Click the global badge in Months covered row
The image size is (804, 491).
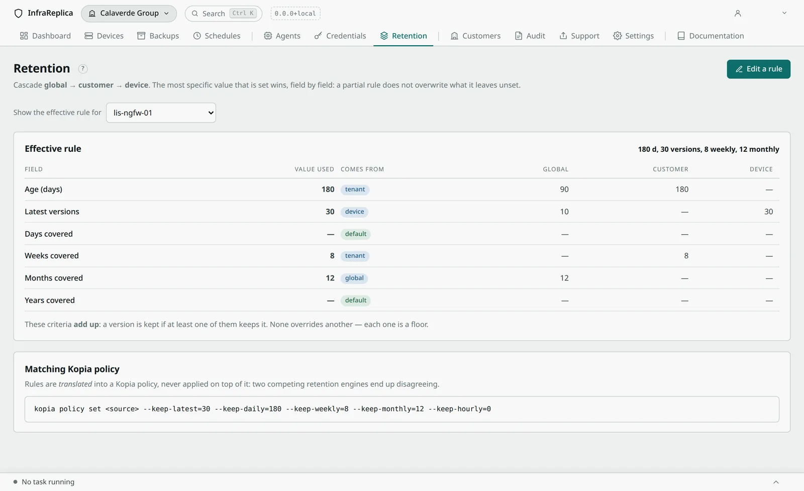354,278
